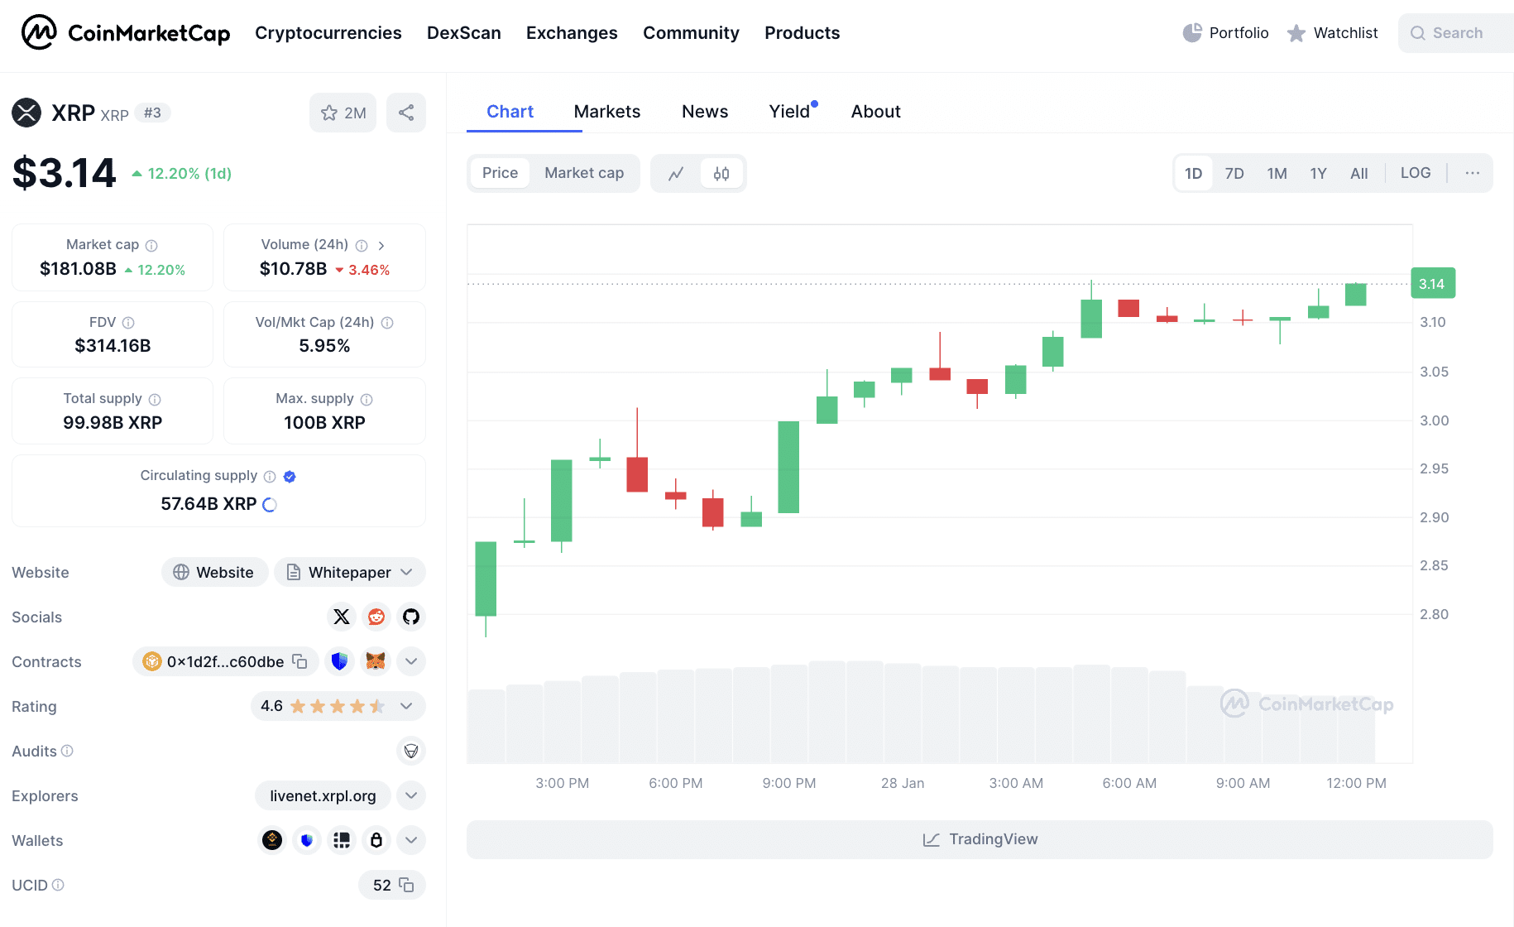Switch to the Chart tab
Image resolution: width=1514 pixels, height=927 pixels.
tap(510, 112)
